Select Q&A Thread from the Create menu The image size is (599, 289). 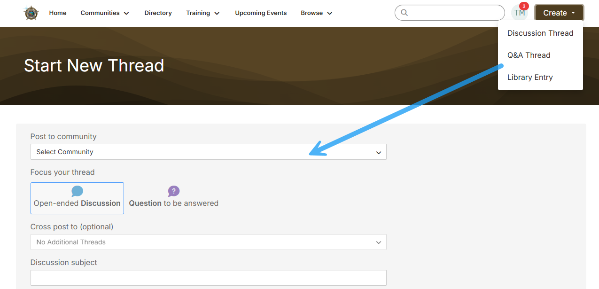click(x=529, y=55)
